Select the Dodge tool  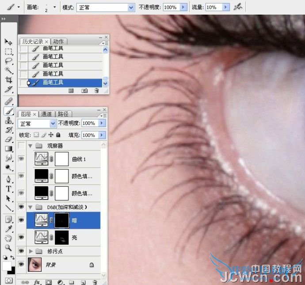coord(8,168)
